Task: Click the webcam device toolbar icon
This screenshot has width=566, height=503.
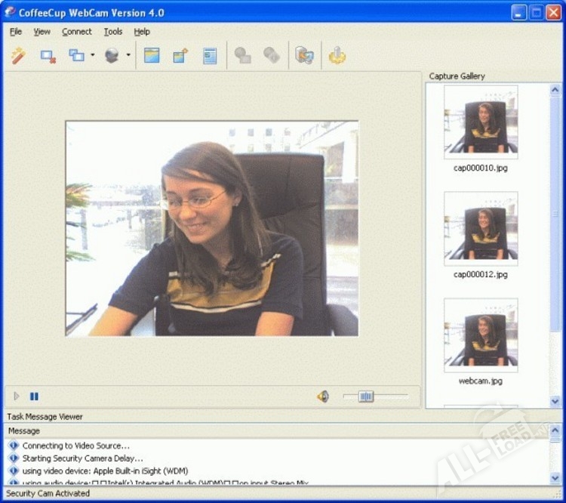Action: (x=112, y=56)
